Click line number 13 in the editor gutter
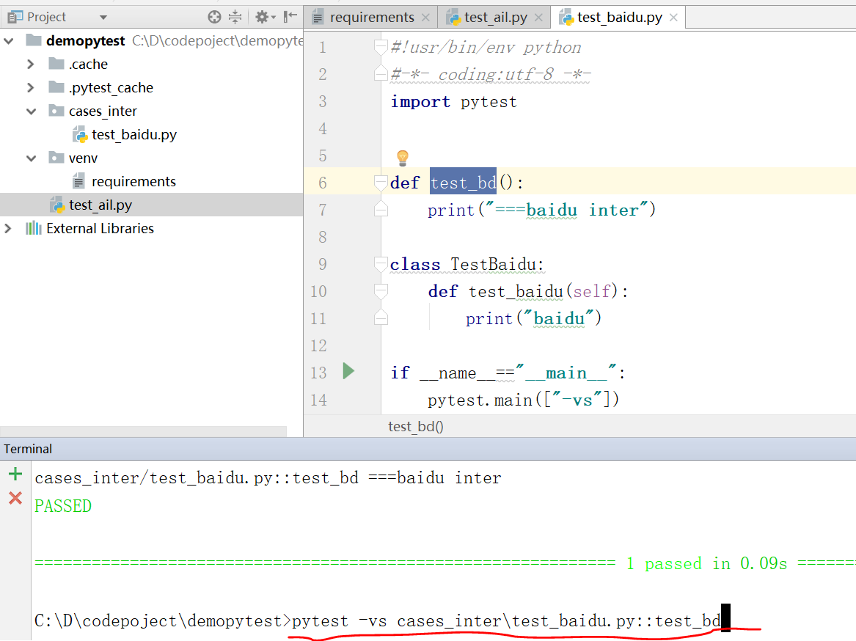 coord(318,373)
